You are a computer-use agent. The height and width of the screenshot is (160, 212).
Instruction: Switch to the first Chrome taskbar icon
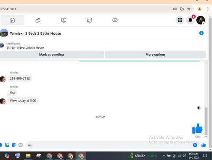[x=49, y=156]
